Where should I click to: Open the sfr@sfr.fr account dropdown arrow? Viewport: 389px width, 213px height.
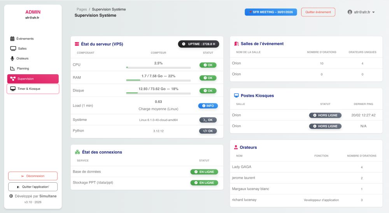[373, 12]
